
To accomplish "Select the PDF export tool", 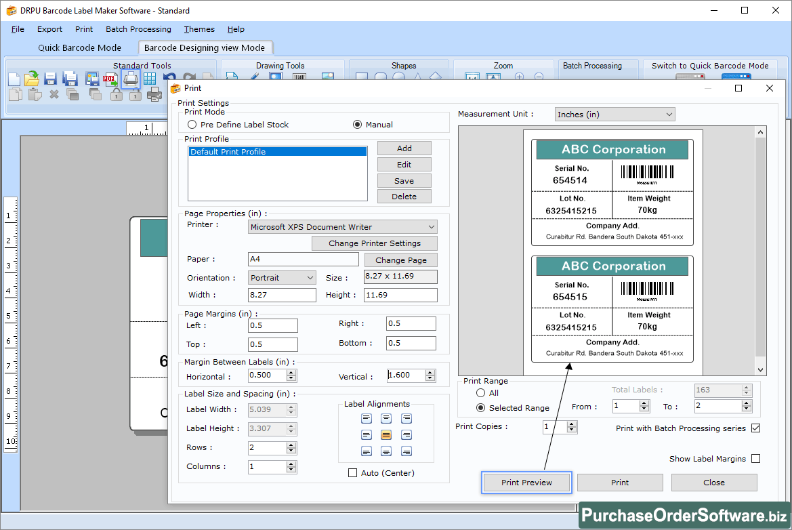I will click(110, 78).
